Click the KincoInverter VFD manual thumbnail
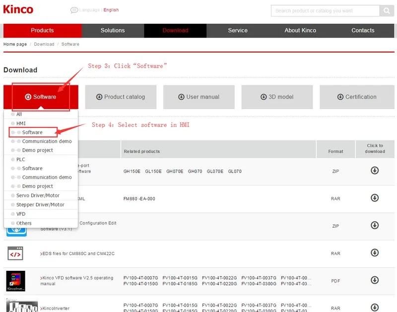This screenshot has width=397, height=312. click(x=16, y=281)
